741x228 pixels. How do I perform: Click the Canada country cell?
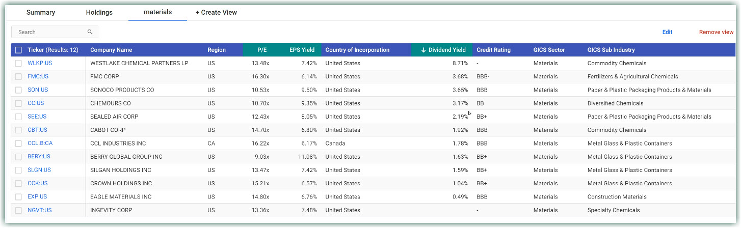[335, 144]
